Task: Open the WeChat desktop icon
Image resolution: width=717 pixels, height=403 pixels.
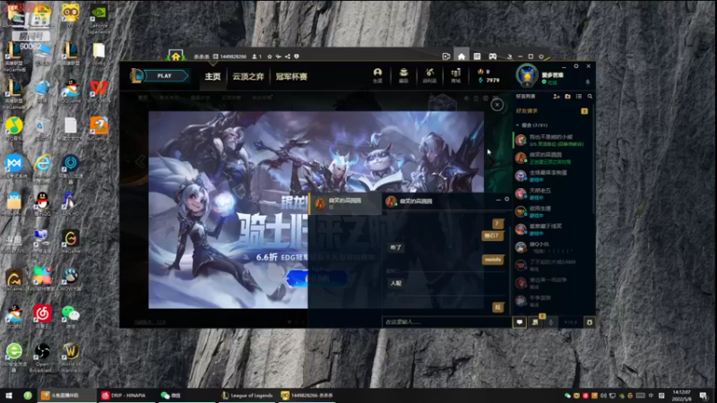Action: coord(70,317)
